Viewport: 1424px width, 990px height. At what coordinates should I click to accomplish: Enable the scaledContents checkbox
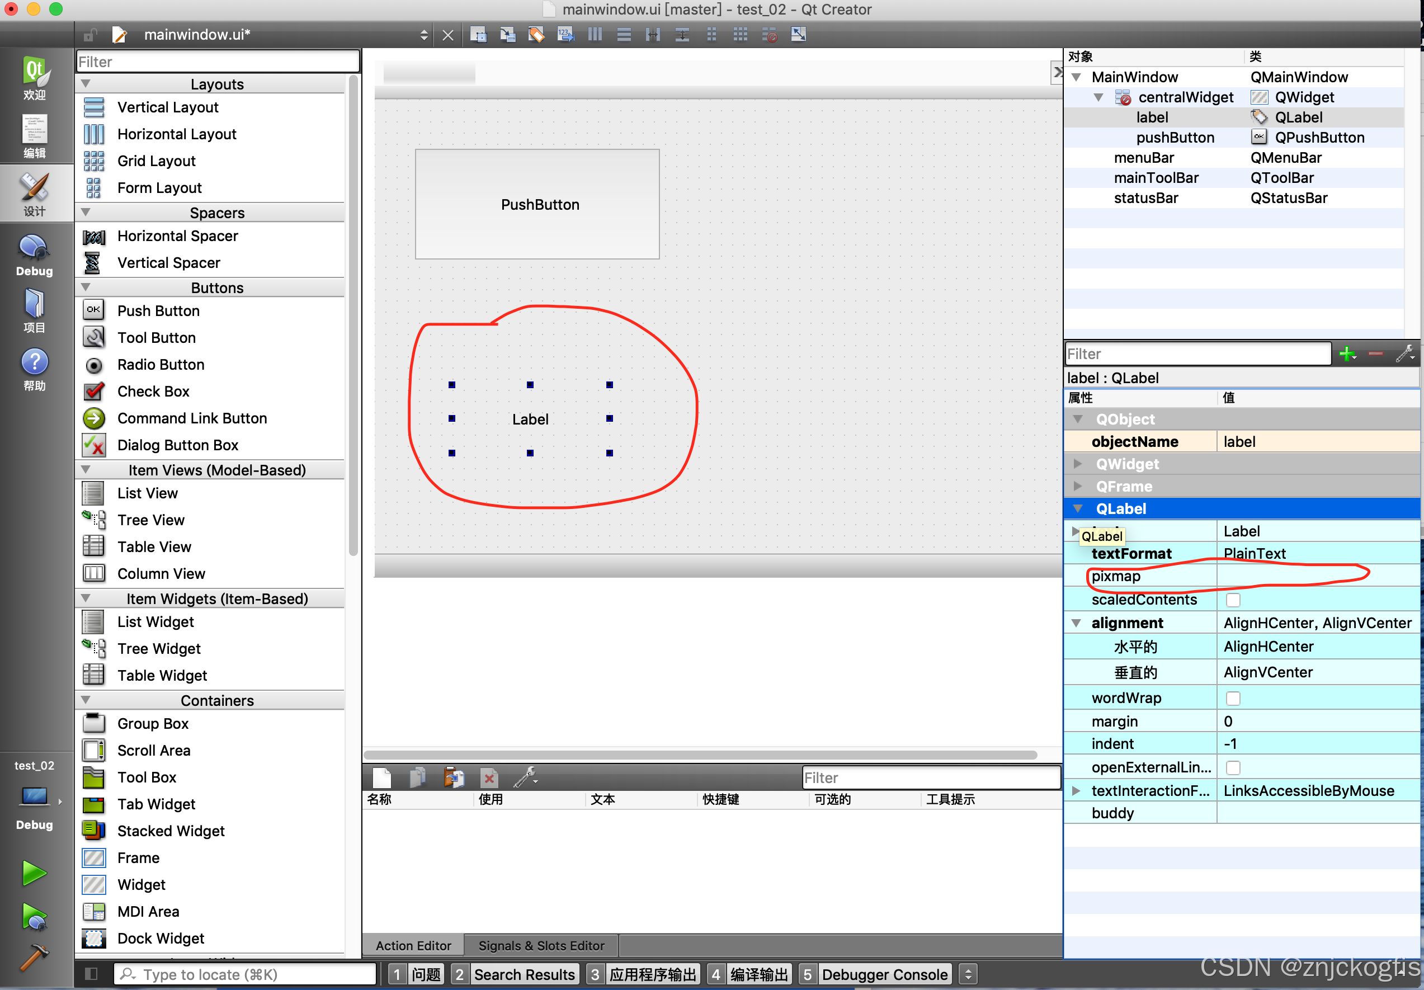tap(1233, 600)
